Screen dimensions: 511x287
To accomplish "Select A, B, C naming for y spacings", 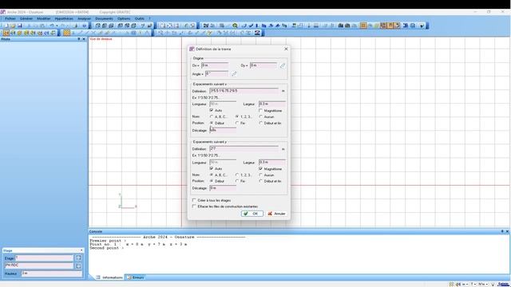I will [212, 175].
